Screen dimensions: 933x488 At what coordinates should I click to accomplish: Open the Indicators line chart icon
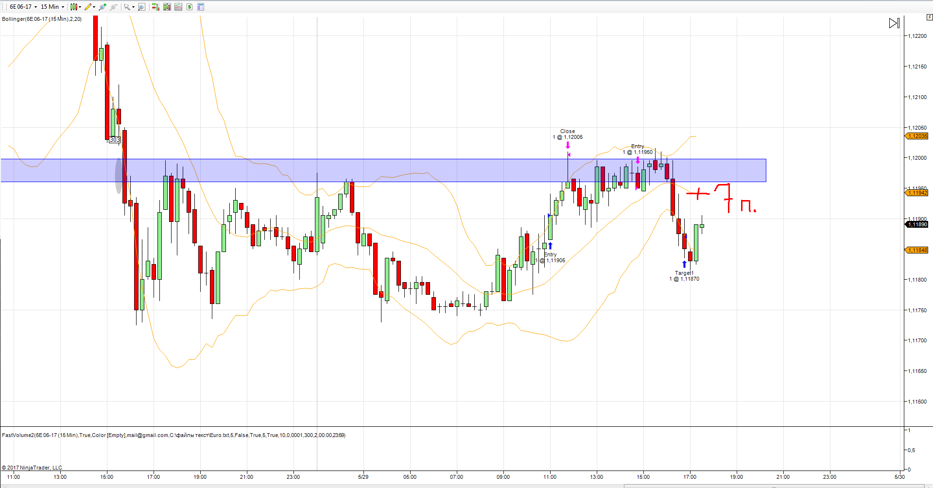click(178, 7)
